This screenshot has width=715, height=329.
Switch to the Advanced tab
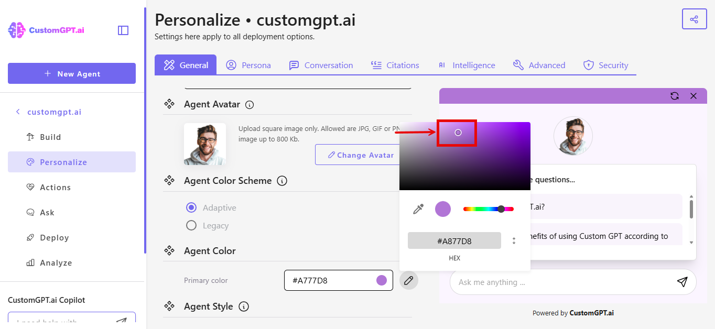click(x=539, y=65)
